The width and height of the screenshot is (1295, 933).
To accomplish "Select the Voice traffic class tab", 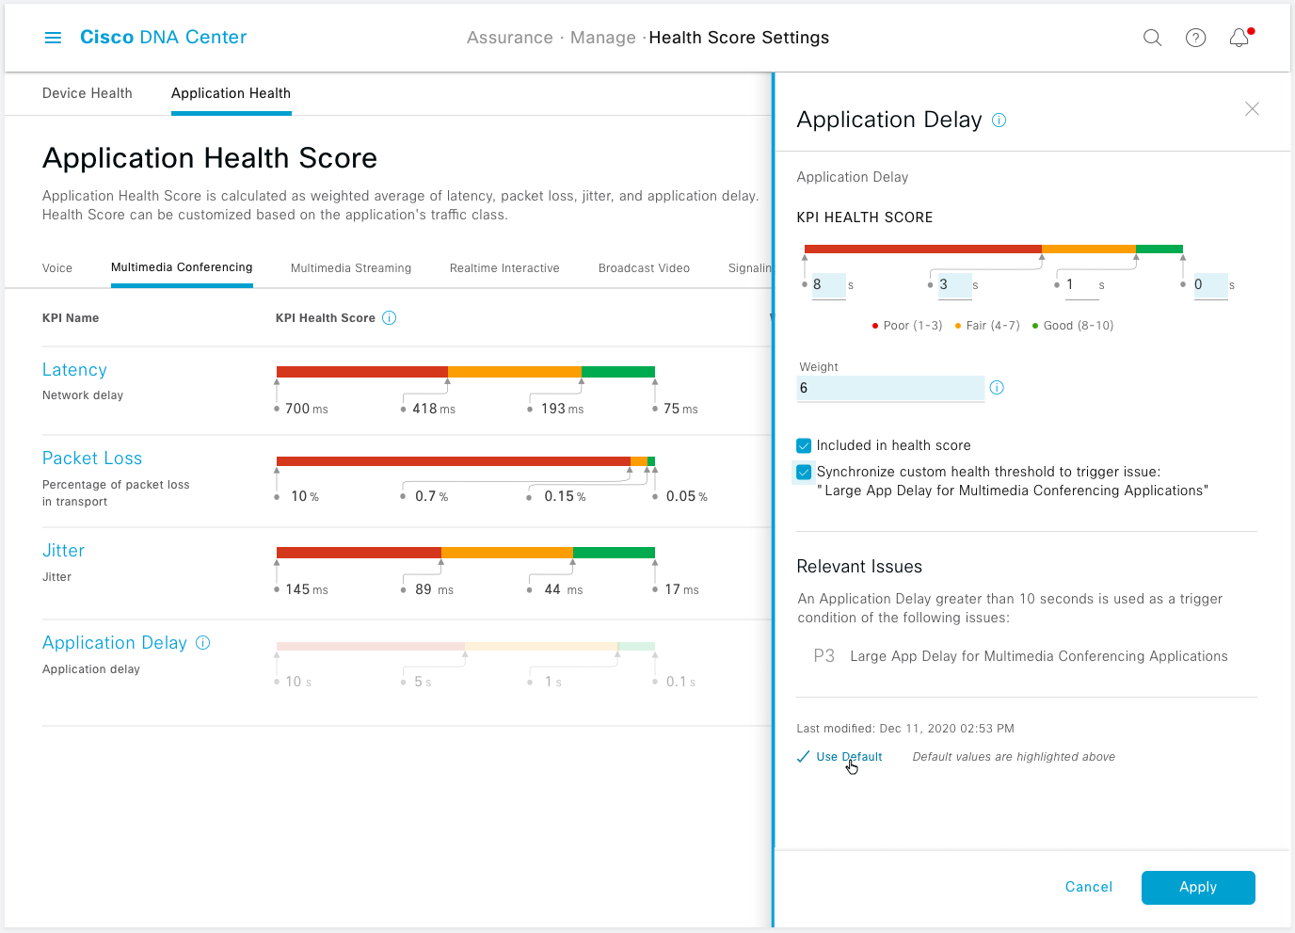I will tap(57, 268).
